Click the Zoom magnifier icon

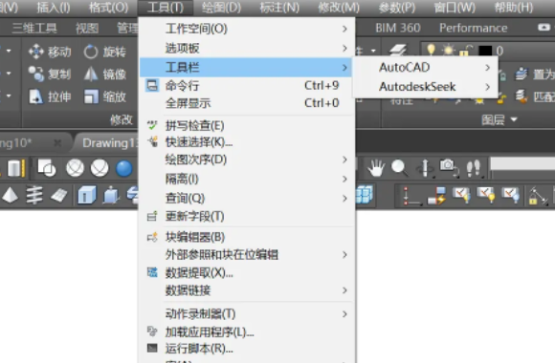[x=400, y=168]
